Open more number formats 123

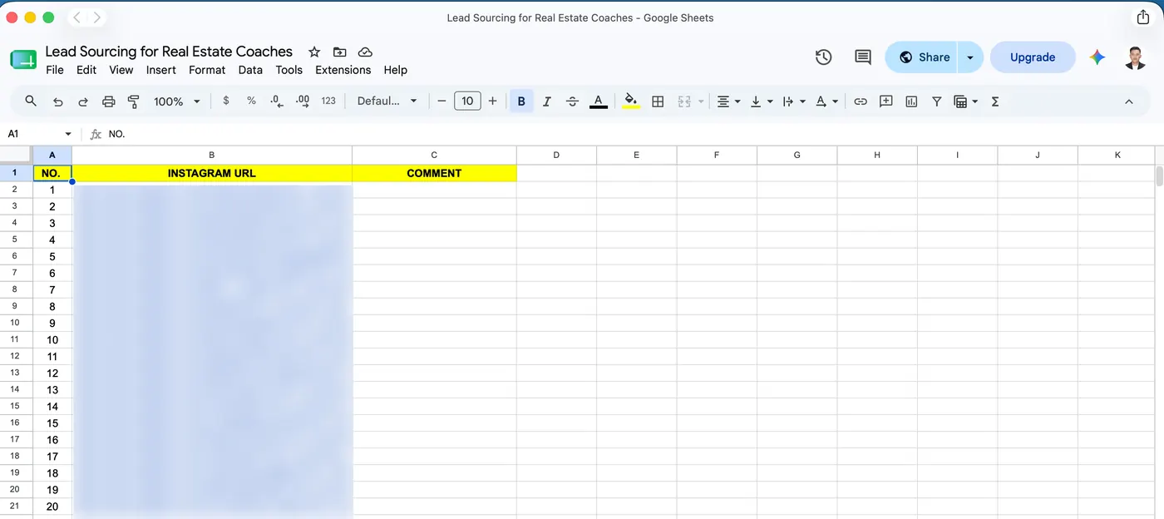tap(328, 101)
